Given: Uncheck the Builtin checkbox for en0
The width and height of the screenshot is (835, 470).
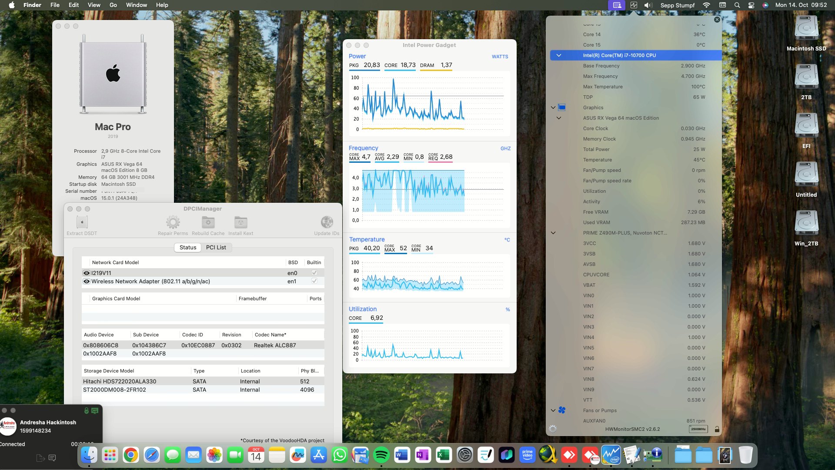Looking at the screenshot, I should (x=314, y=273).
